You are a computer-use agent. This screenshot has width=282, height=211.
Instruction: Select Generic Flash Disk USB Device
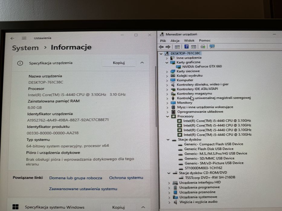click(209, 149)
